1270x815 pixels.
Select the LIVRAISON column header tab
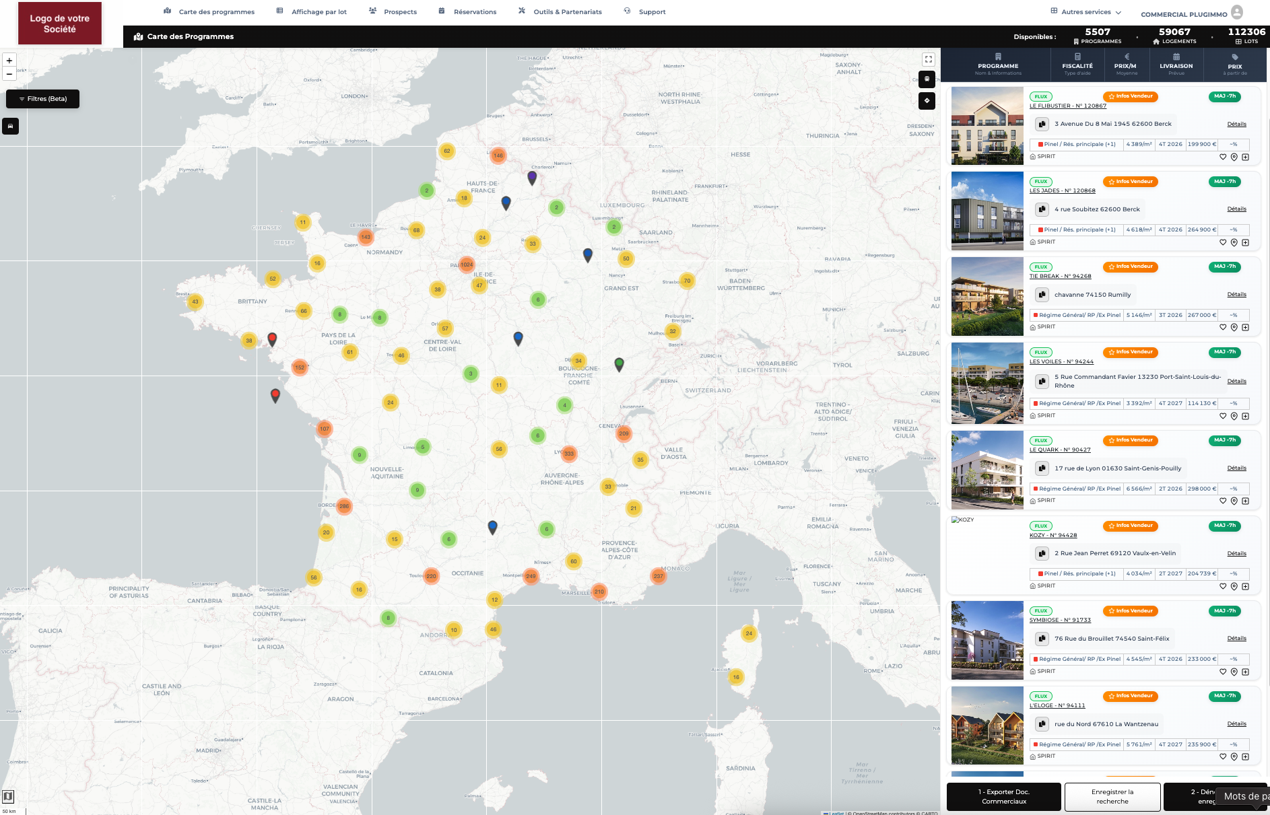[1176, 65]
